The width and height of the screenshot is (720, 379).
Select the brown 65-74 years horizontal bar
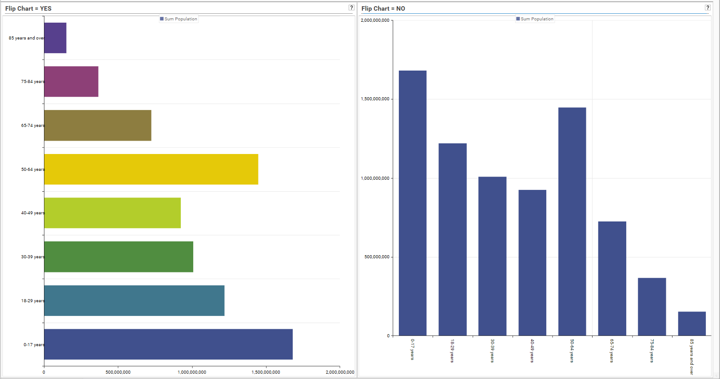tap(98, 126)
